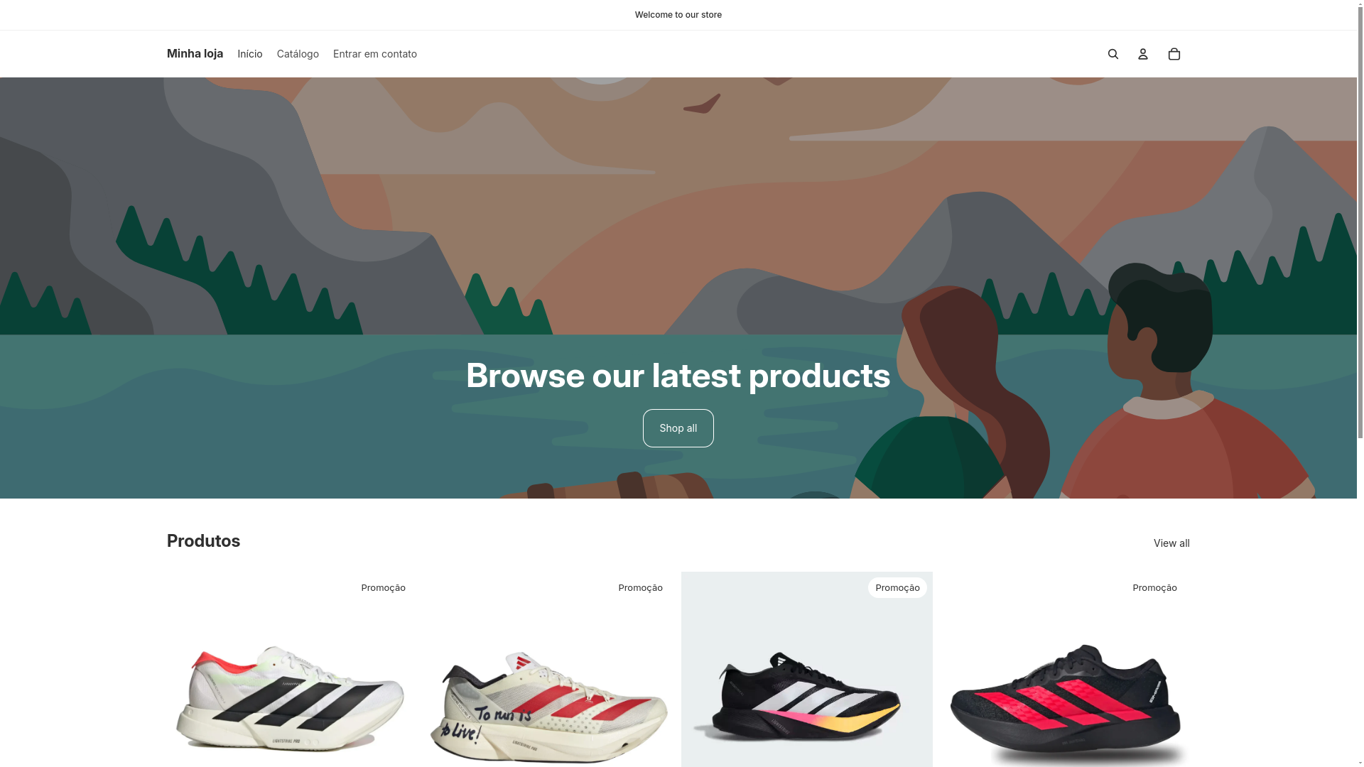Open the search magnifier icon

click(1113, 54)
